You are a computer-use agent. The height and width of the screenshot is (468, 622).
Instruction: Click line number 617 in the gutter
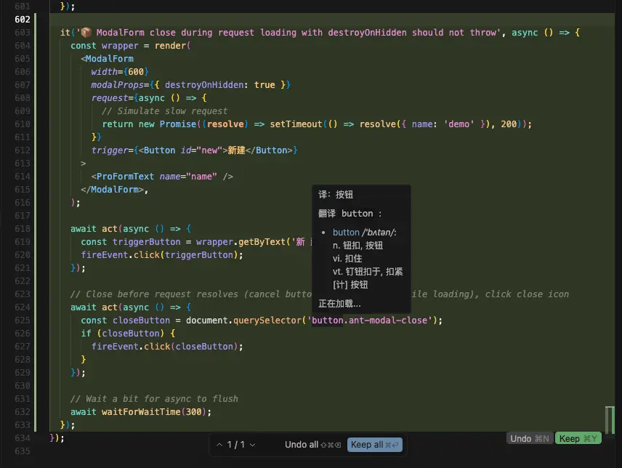(22, 216)
